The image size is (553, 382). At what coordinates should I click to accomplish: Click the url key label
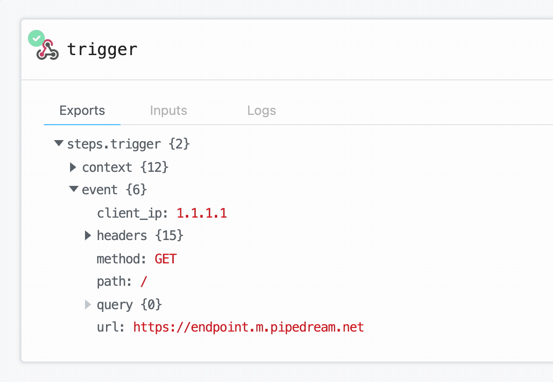pyautogui.click(x=107, y=327)
